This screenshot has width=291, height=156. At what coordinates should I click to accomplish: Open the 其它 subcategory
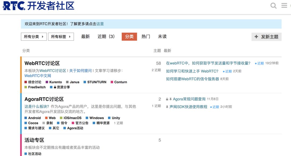point(54,128)
